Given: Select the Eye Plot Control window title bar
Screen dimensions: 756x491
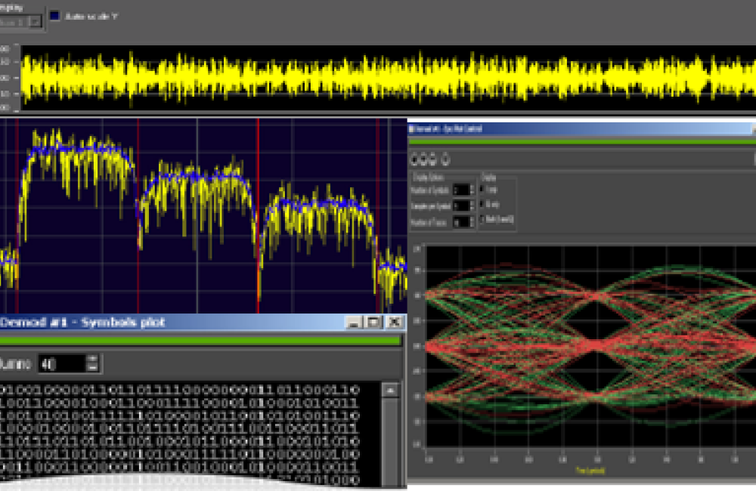Looking at the screenshot, I should coord(582,128).
